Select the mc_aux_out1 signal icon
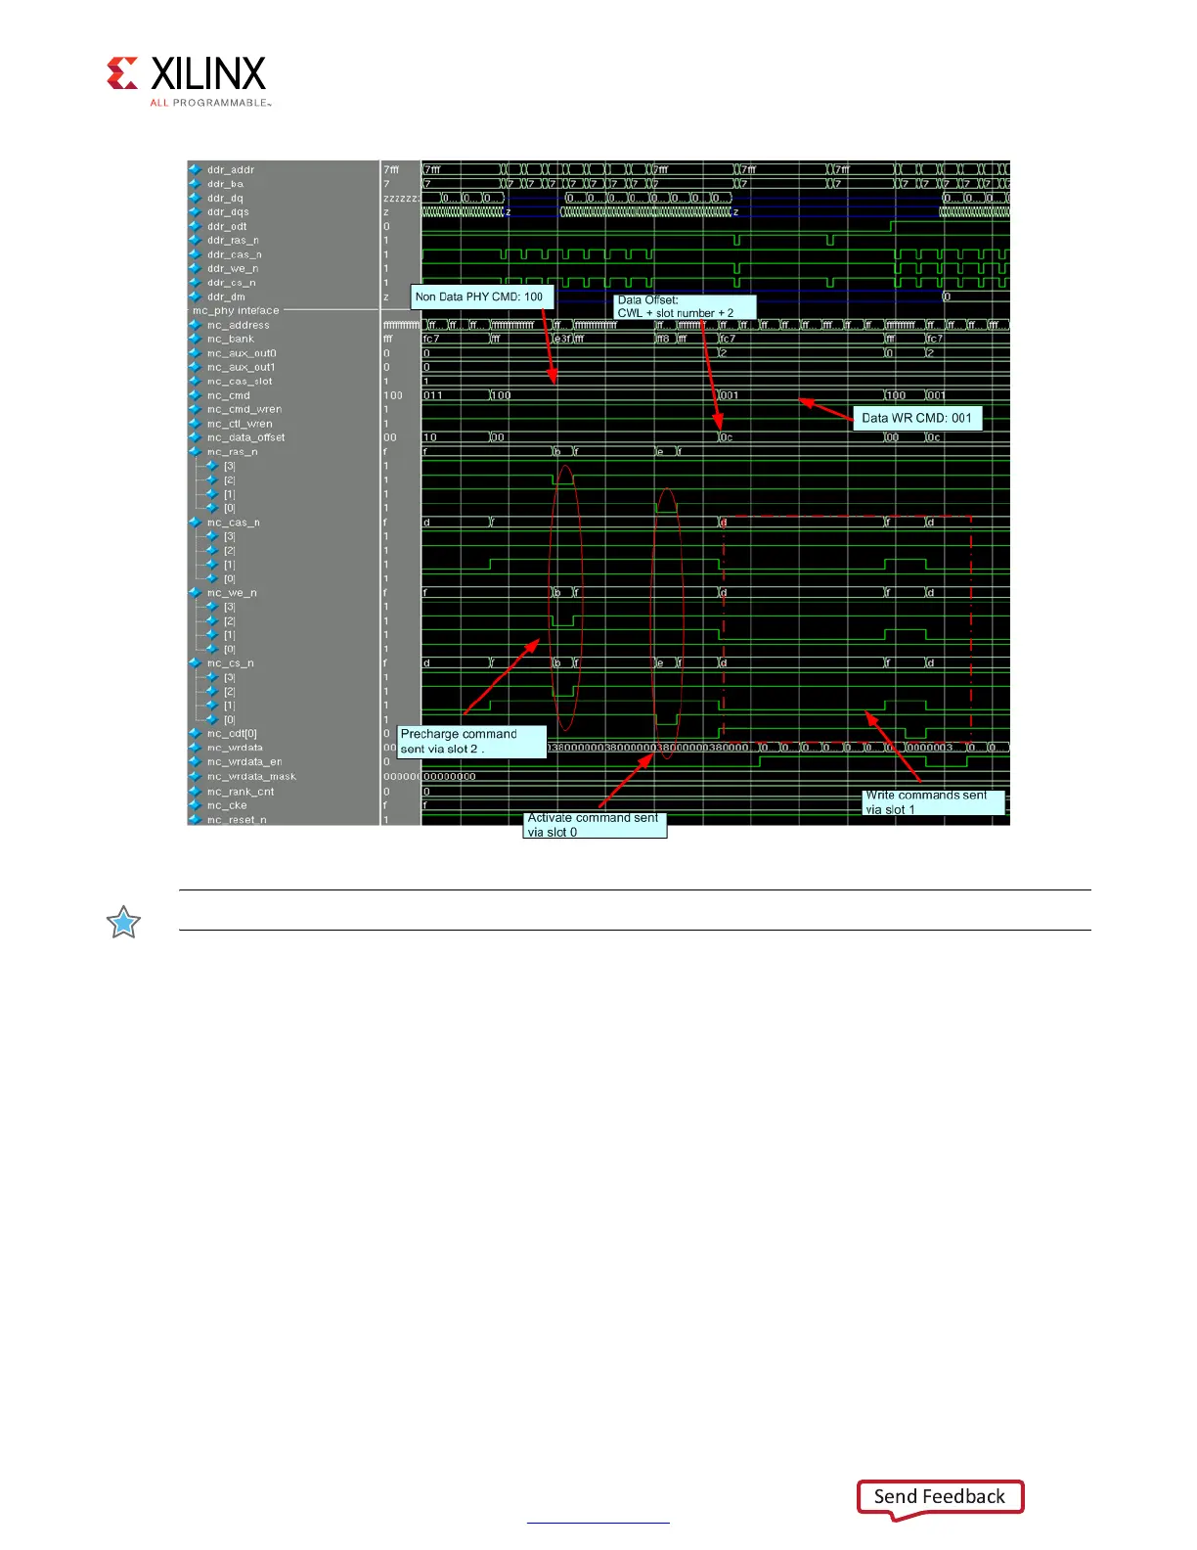Screen dimensions: 1197x1550 click(196, 367)
